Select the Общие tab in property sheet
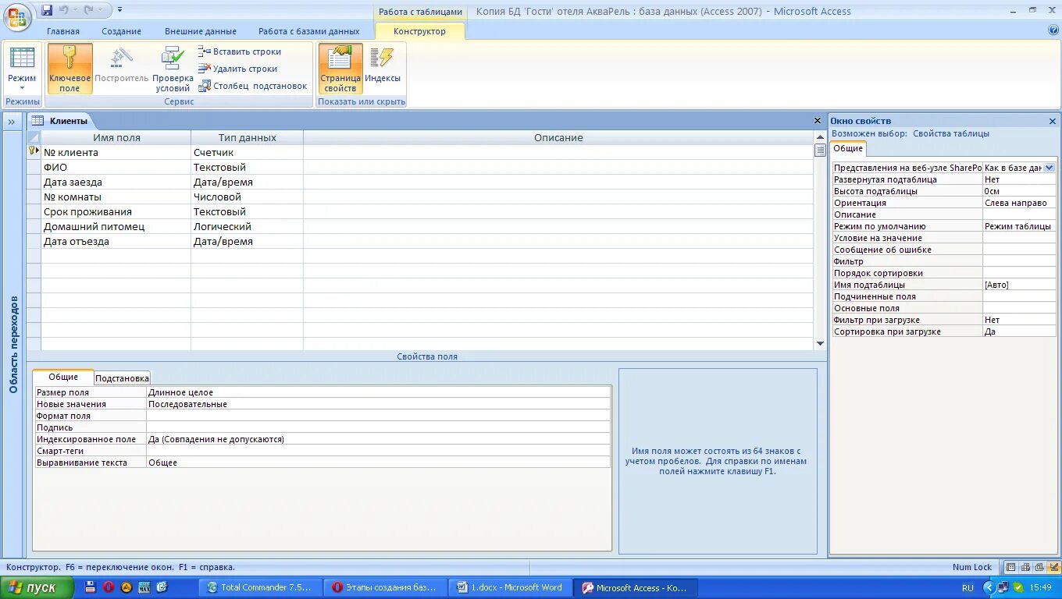1062x599 pixels. 847,148
